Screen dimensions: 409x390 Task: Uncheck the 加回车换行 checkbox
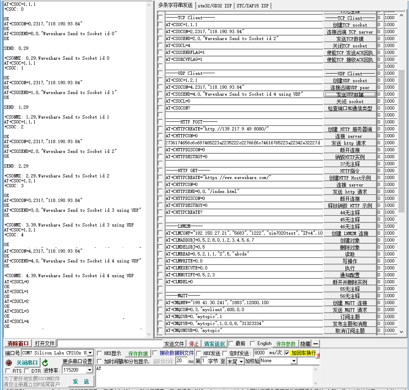[287, 353]
